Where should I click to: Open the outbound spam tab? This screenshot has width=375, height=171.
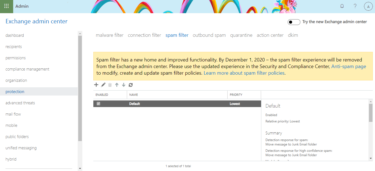click(209, 35)
